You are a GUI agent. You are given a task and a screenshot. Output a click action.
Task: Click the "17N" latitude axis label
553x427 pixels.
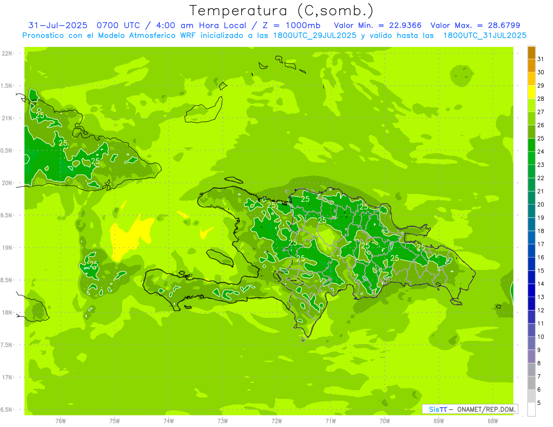point(7,377)
